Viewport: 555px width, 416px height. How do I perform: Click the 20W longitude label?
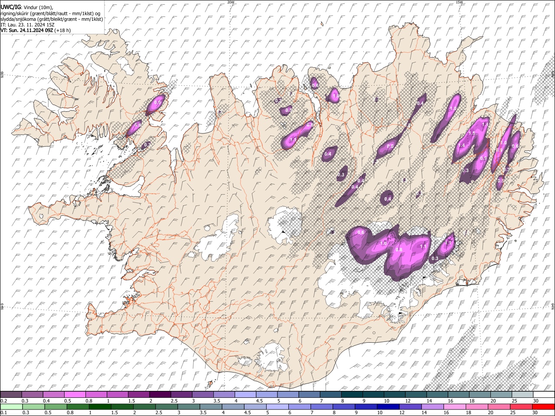pyautogui.click(x=231, y=2)
